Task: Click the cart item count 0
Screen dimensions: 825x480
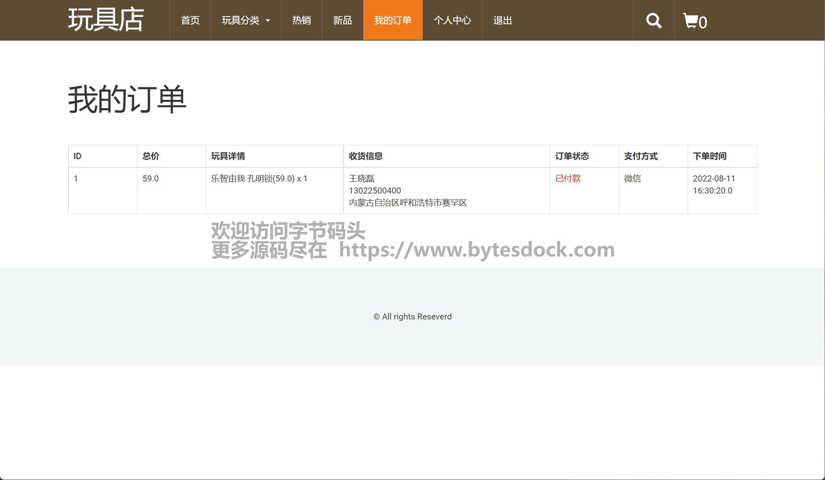Action: [703, 23]
